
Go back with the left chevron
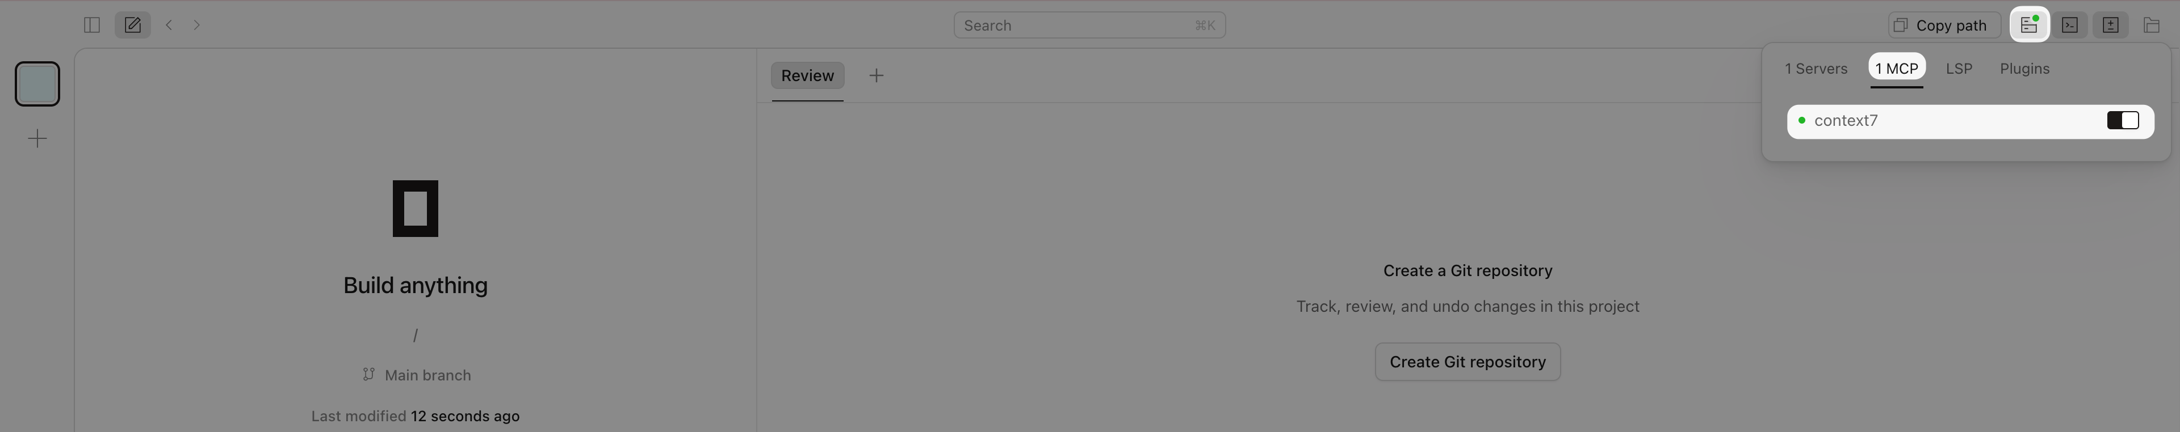click(x=169, y=26)
